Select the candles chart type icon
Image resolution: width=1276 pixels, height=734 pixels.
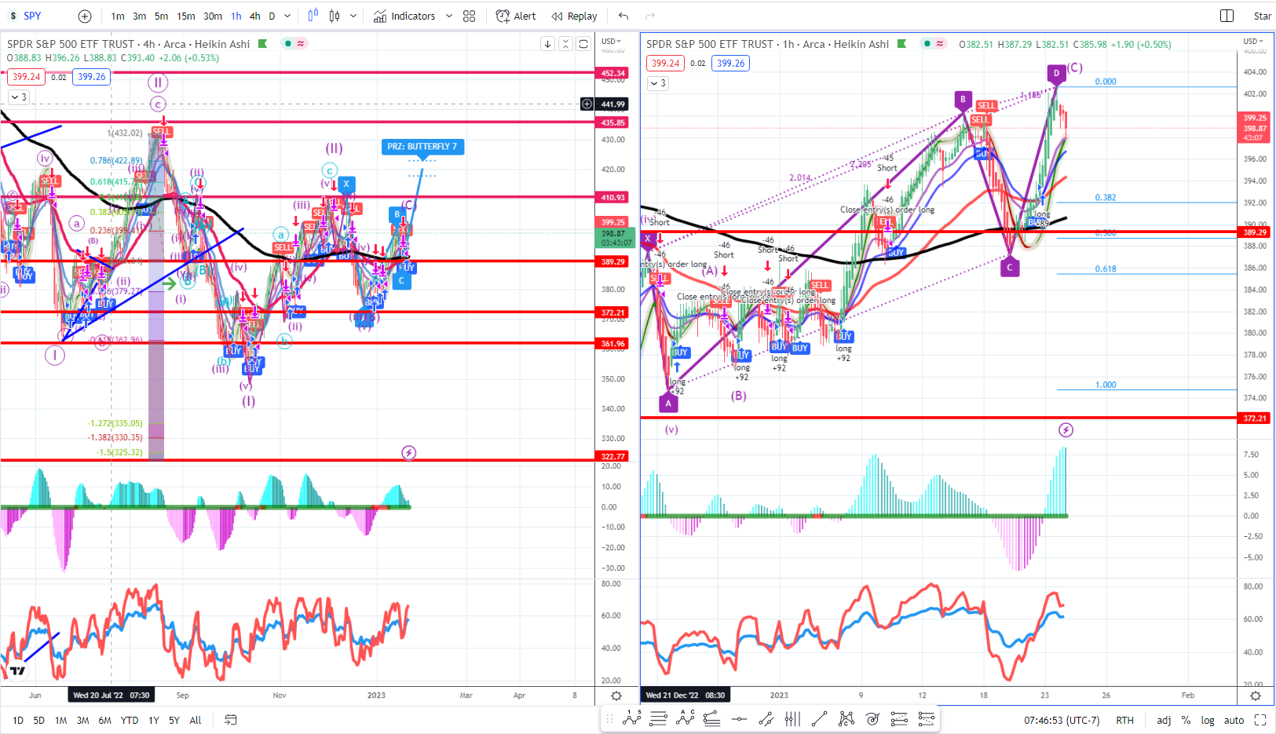(335, 16)
